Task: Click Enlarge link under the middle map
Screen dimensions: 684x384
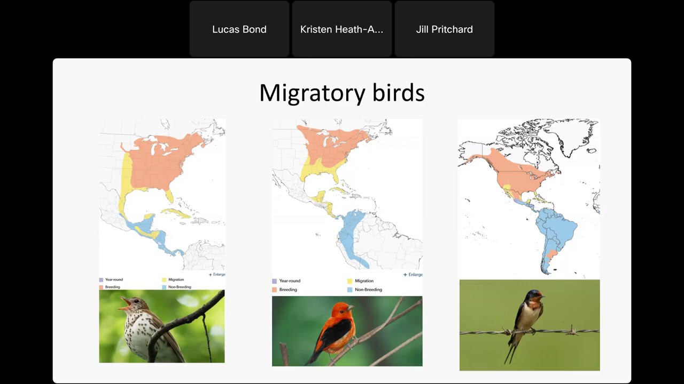Action: tap(413, 275)
